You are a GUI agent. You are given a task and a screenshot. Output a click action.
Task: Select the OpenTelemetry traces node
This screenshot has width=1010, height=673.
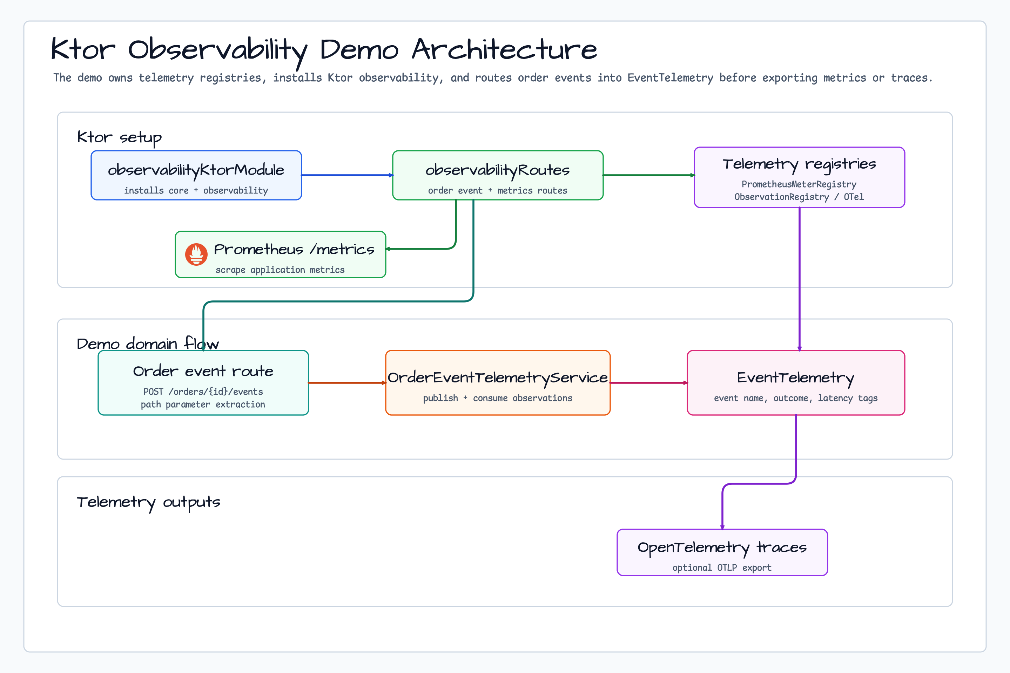click(x=722, y=552)
